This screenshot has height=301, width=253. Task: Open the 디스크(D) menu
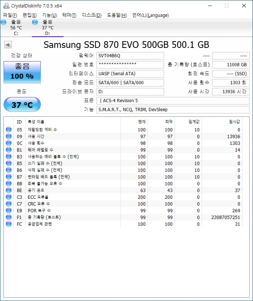(92, 15)
